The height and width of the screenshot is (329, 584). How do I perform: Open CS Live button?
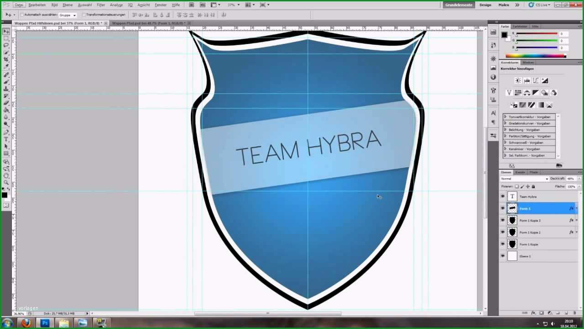[x=539, y=5]
